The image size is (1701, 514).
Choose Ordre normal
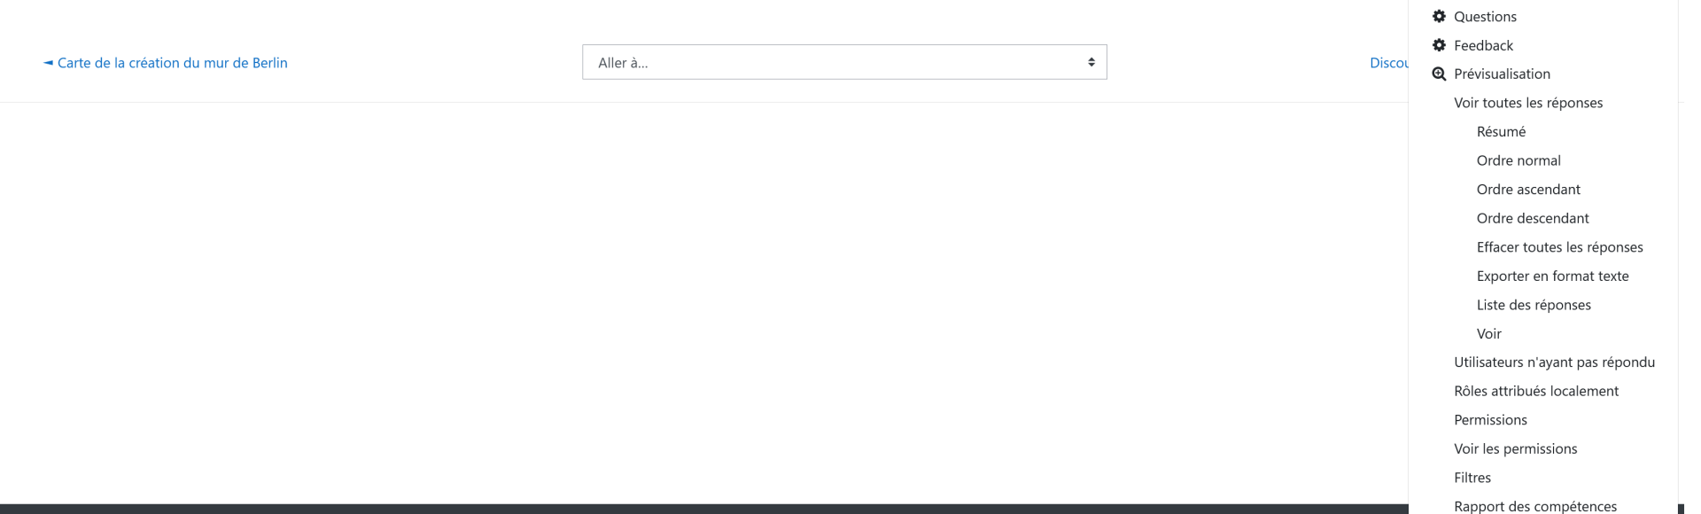coord(1518,160)
